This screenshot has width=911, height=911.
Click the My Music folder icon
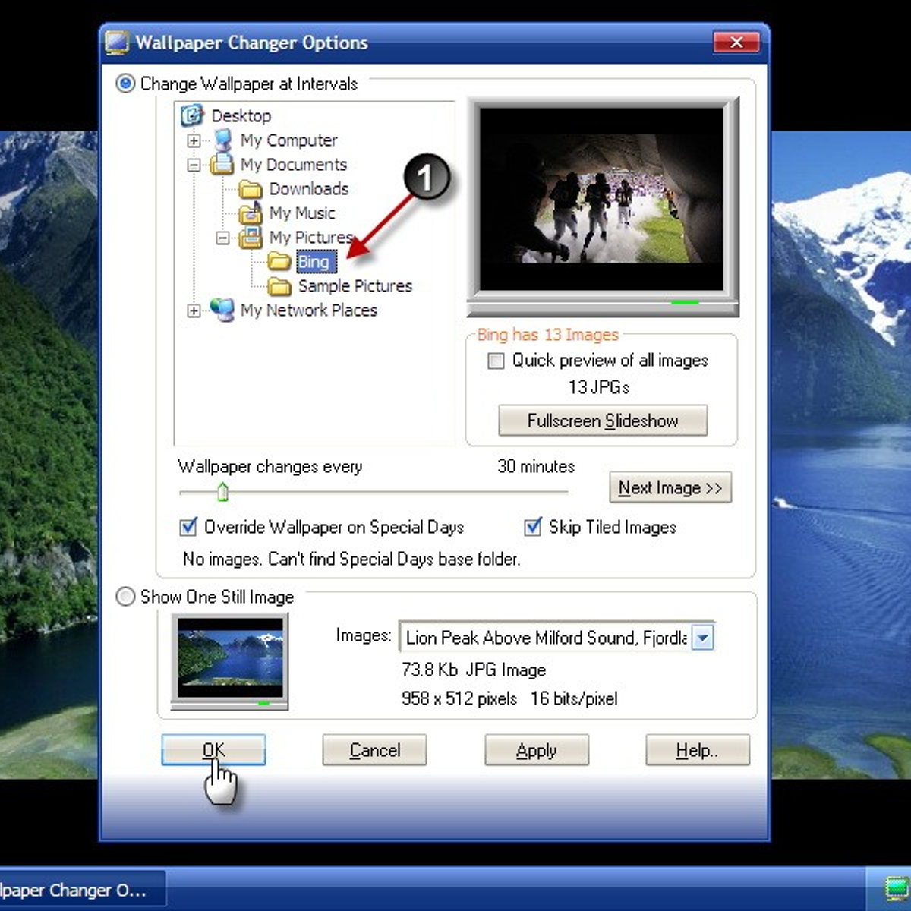251,213
